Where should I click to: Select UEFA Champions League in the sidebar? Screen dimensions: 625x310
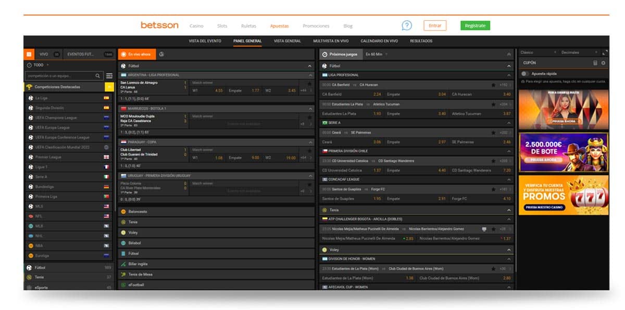pyautogui.click(x=69, y=118)
